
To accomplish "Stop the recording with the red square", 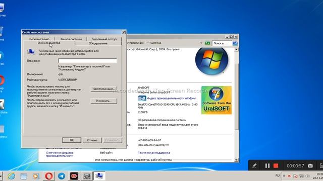I will click(276, 165).
